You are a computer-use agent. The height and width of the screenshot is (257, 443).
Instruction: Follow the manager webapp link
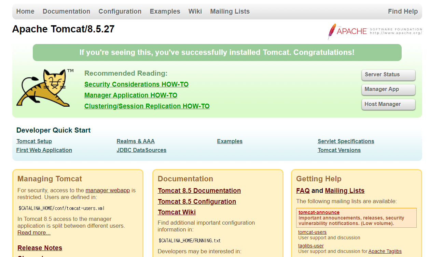[x=108, y=190]
